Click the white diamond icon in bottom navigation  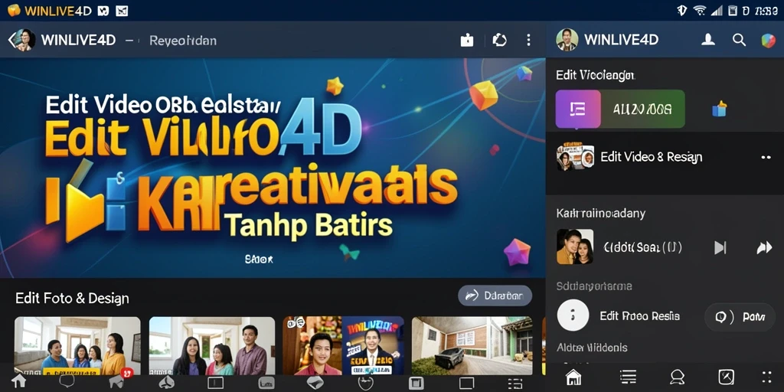(x=315, y=383)
